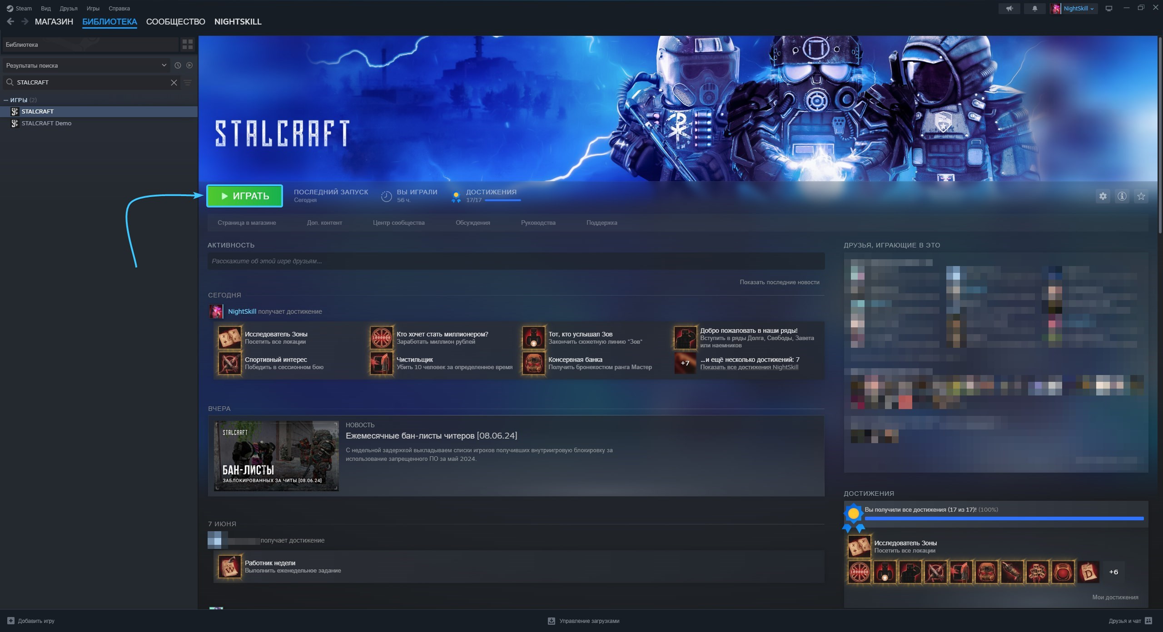Click the achievements 100% progress bar
The image size is (1163, 632).
1004,518
